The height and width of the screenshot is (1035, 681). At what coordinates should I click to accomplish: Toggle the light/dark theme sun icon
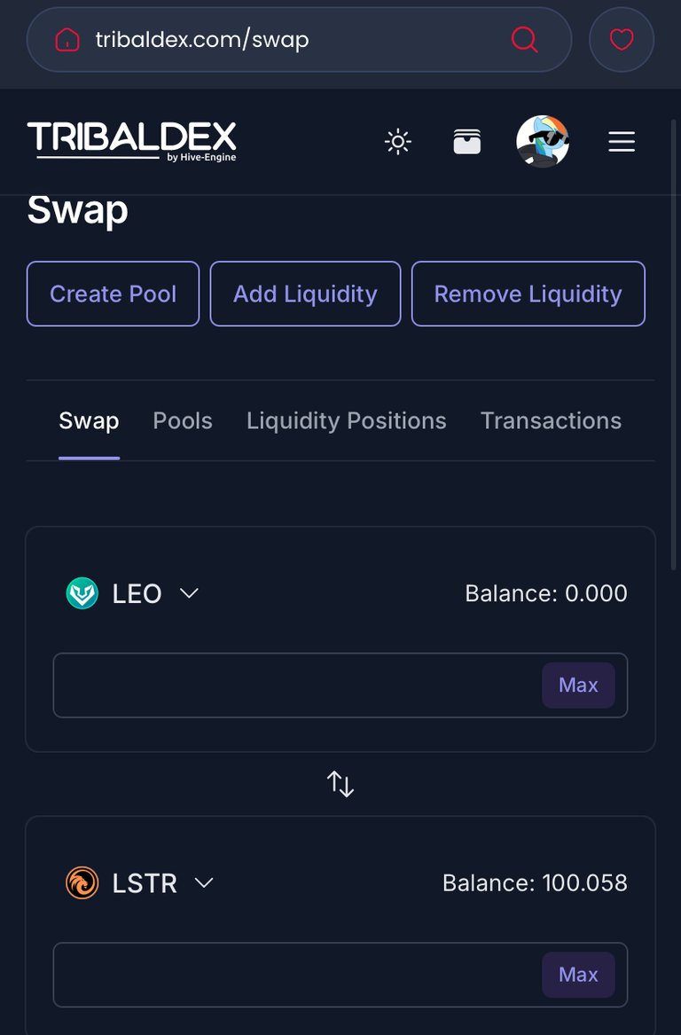(x=398, y=142)
